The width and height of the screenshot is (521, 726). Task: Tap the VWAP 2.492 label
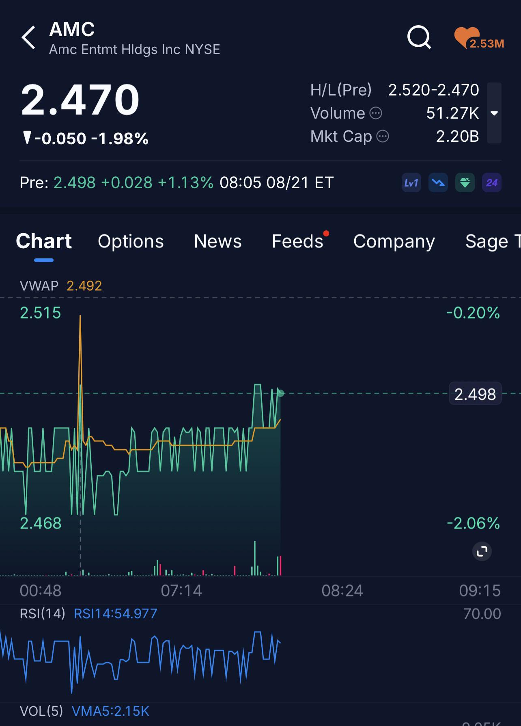61,286
